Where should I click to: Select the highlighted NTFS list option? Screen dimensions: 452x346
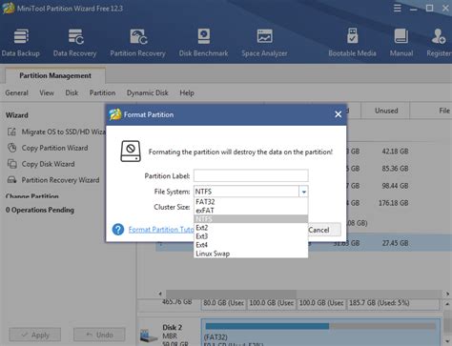point(251,219)
